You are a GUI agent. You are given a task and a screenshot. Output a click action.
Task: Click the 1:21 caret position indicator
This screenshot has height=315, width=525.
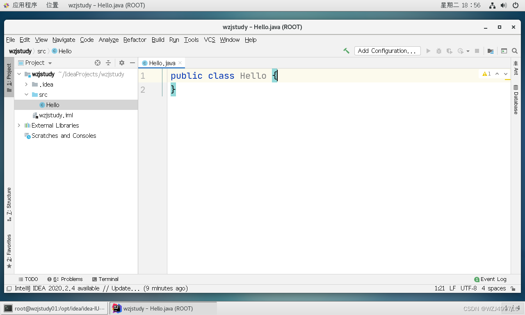pyautogui.click(x=440, y=288)
